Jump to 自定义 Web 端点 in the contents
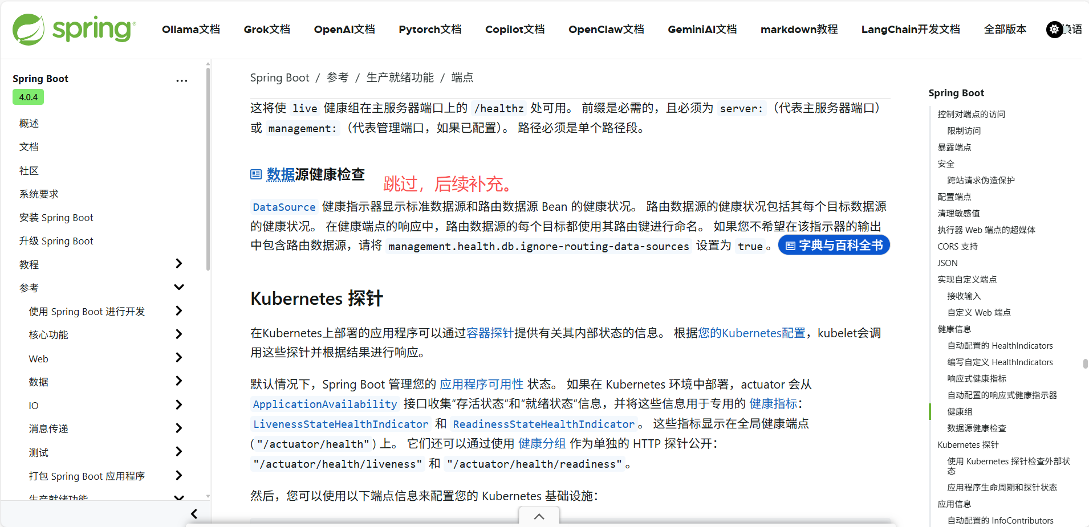This screenshot has width=1089, height=527. point(979,312)
